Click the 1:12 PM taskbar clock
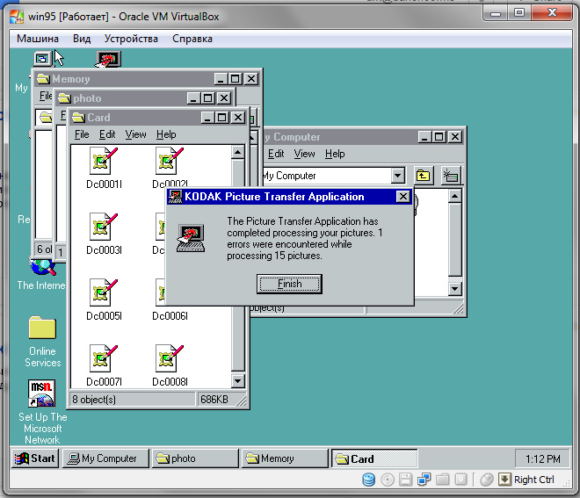Image resolution: width=580 pixels, height=498 pixels. pyautogui.click(x=542, y=458)
